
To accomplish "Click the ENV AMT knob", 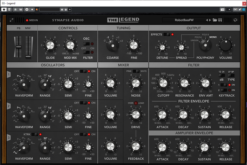I will pos(206,83).
